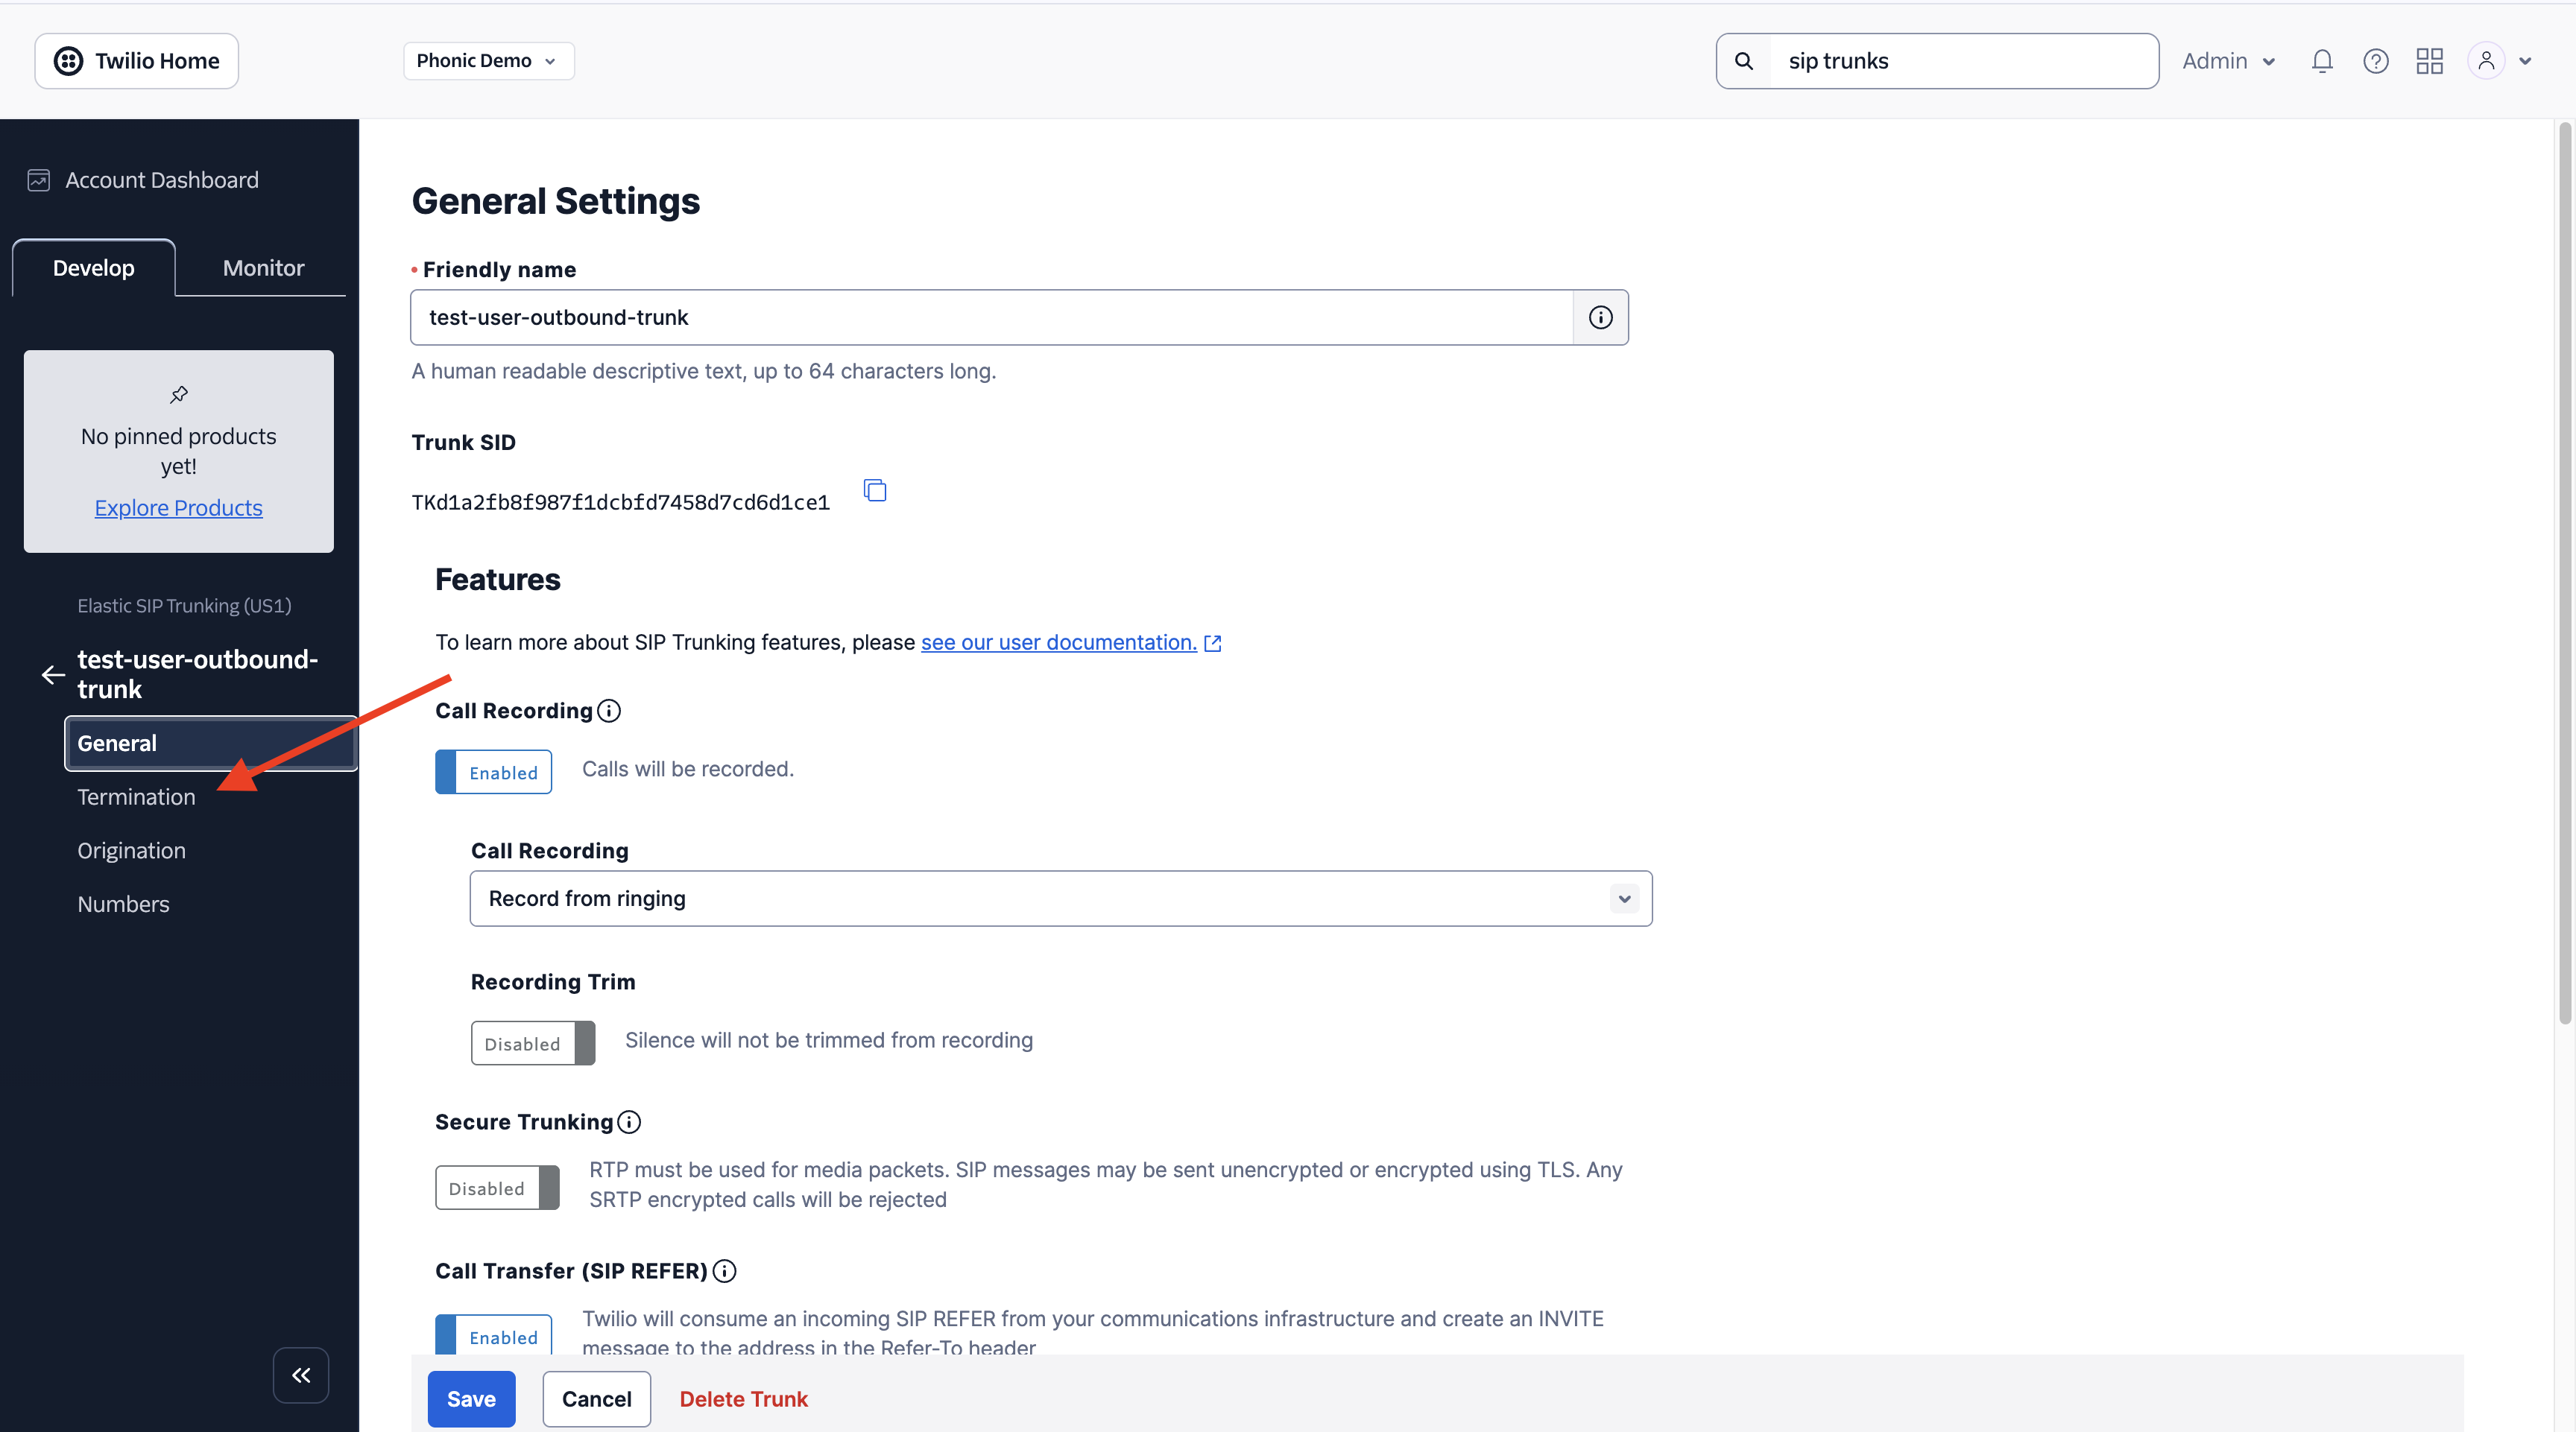Click the Delete Trunk link

click(x=743, y=1399)
